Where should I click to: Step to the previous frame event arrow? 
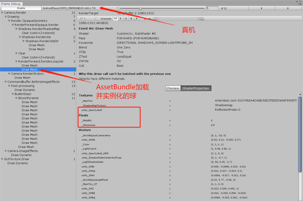click(261, 8)
